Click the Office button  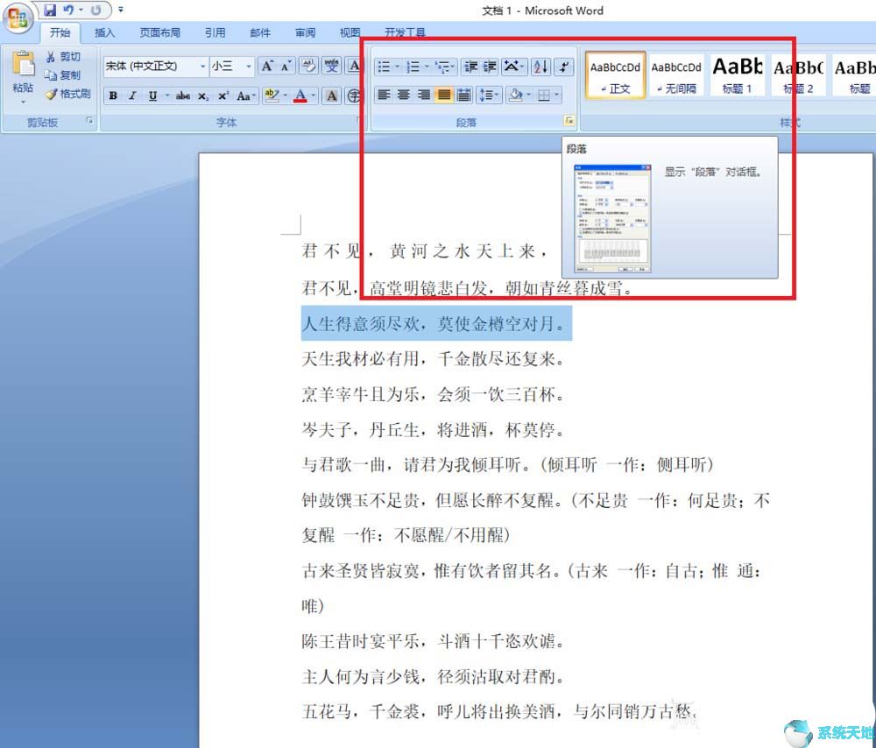pyautogui.click(x=18, y=18)
